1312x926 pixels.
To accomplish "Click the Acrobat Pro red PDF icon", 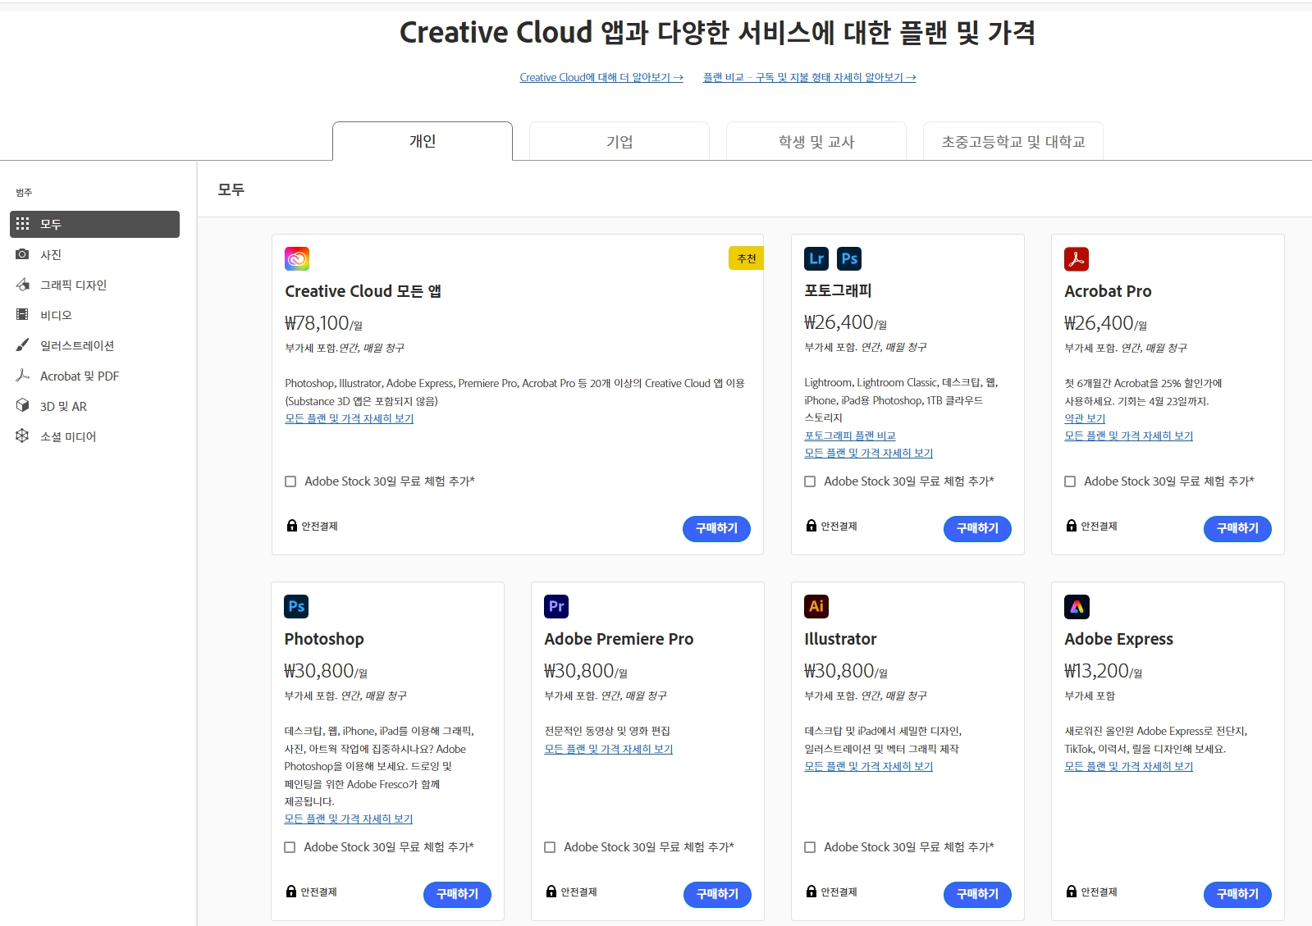I will tap(1077, 258).
